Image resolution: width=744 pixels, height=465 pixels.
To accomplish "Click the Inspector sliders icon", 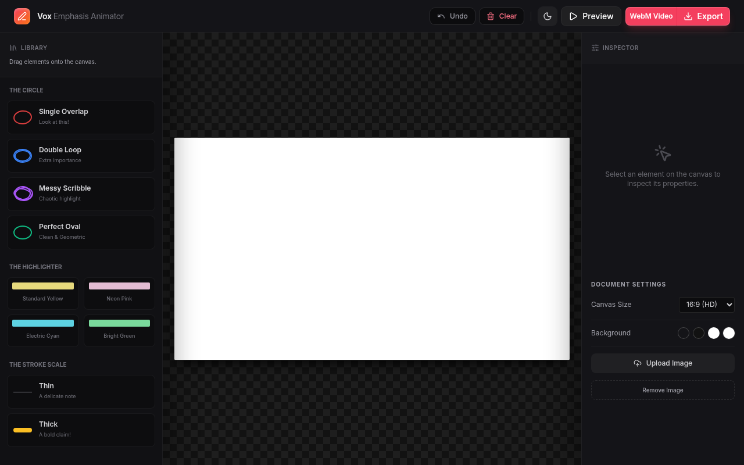I will pos(595,48).
